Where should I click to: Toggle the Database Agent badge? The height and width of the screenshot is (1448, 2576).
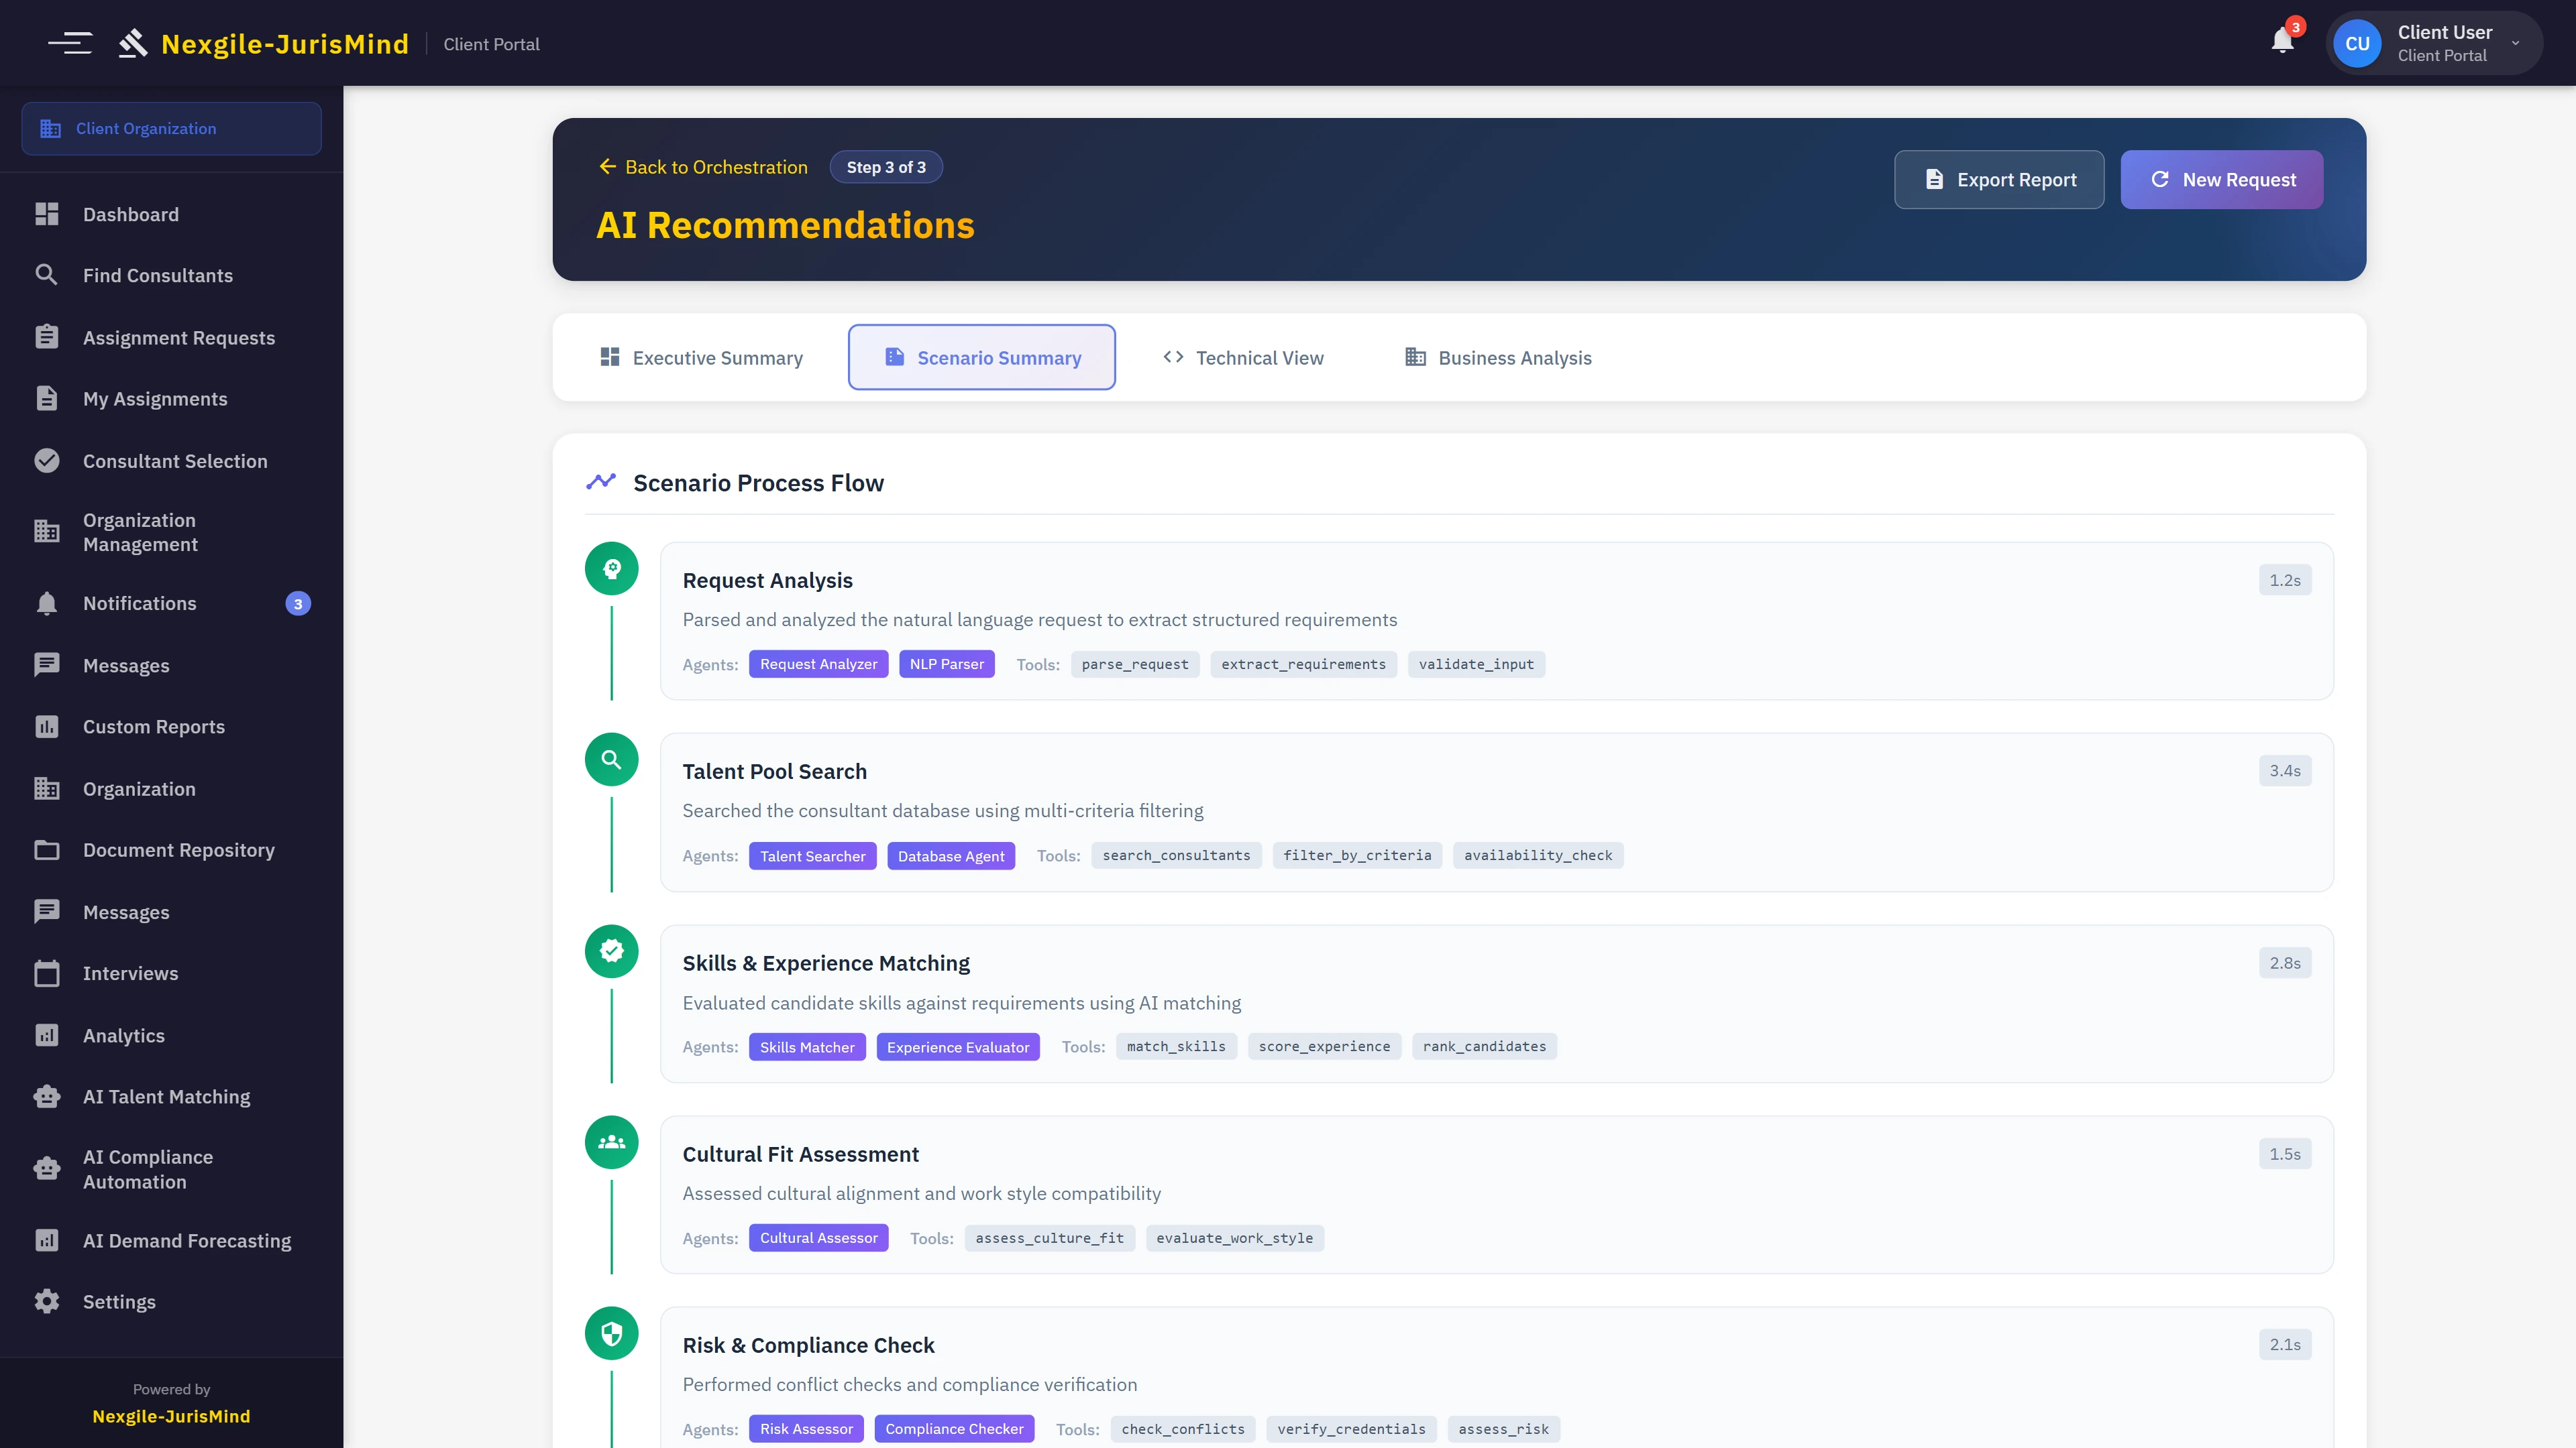coord(951,855)
